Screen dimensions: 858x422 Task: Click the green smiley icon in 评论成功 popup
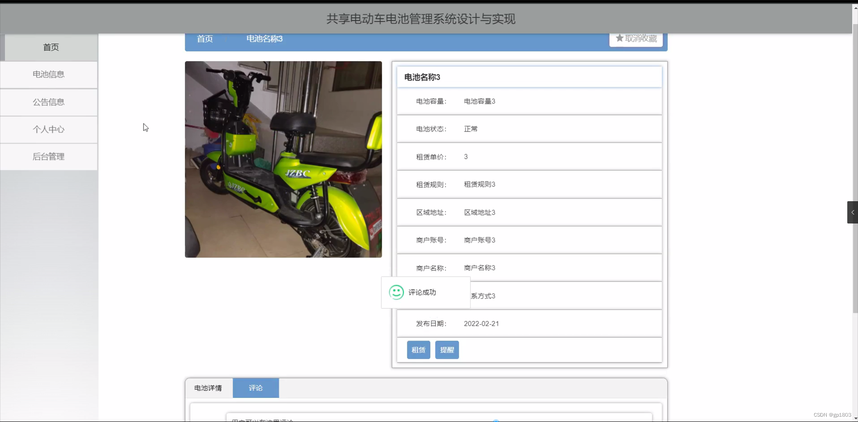coord(396,293)
